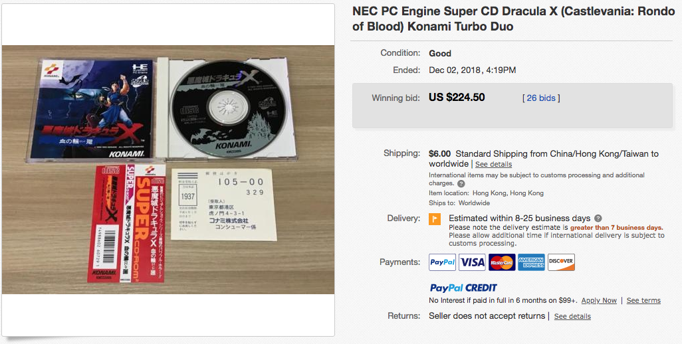
Task: Click the help icon after business days estimate
Action: click(x=598, y=218)
